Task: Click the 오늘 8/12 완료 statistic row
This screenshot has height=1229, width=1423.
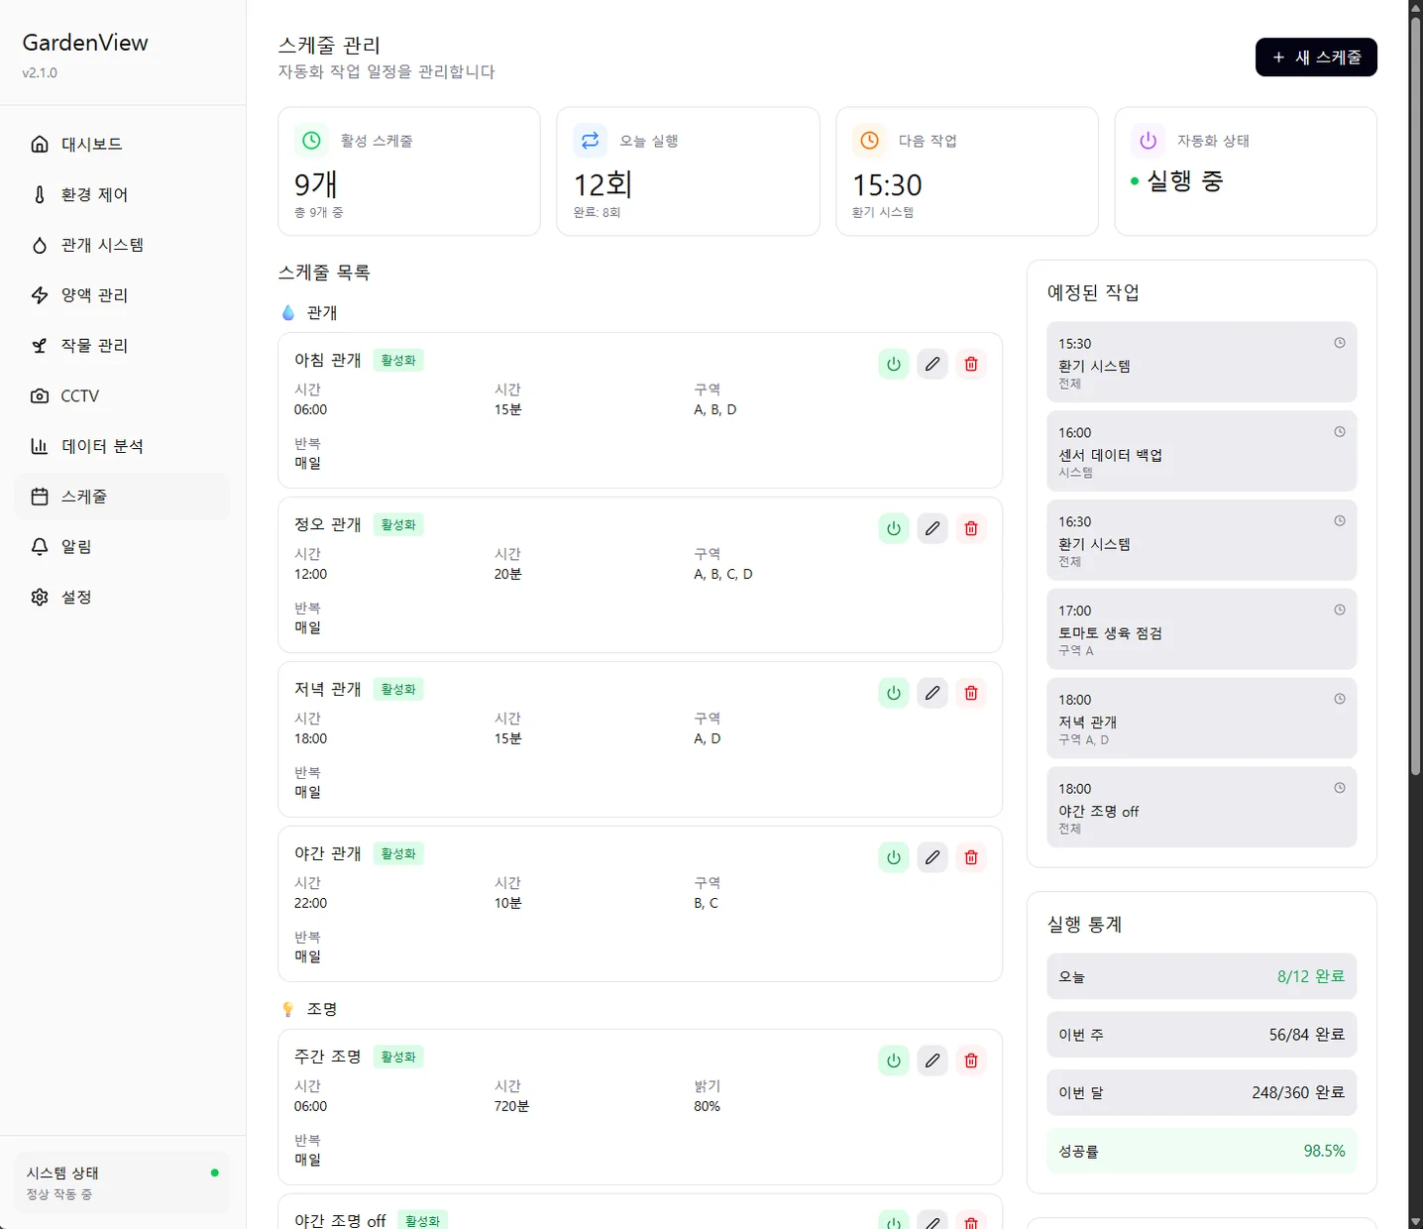Action: [x=1202, y=976]
